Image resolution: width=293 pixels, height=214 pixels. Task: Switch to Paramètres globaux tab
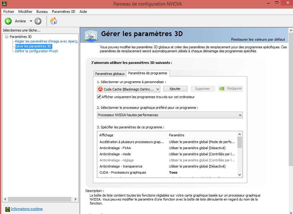click(x=110, y=74)
